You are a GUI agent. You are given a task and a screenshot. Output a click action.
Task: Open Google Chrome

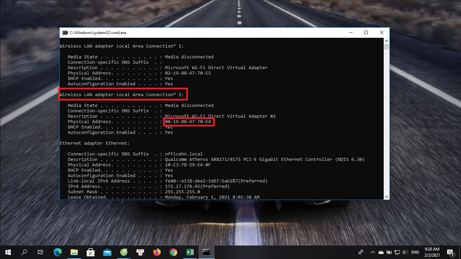pyautogui.click(x=173, y=252)
